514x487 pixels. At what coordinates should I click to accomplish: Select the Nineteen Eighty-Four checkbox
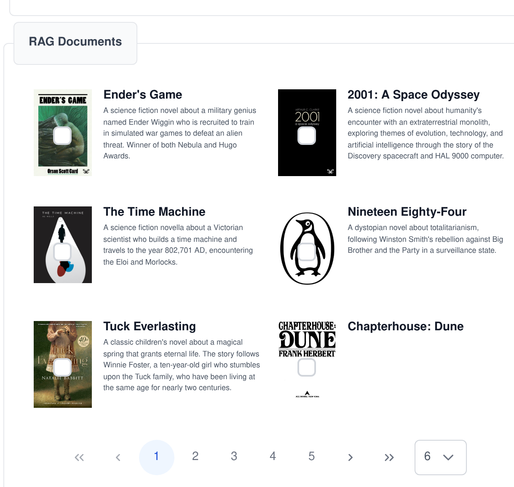(x=307, y=252)
